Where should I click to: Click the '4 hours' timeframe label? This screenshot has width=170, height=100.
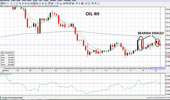(x=7, y=6)
